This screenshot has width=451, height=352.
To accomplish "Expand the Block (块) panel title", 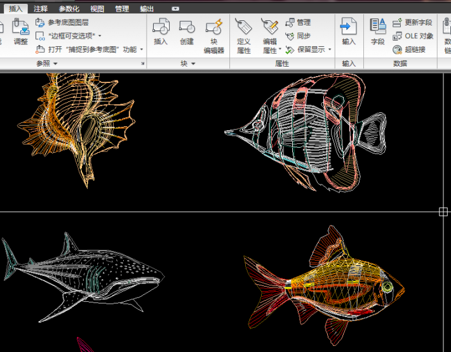I will (x=187, y=63).
